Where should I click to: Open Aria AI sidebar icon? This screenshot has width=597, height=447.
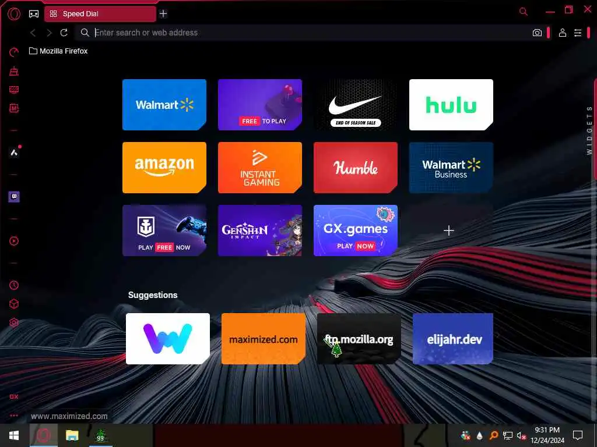coord(14,153)
